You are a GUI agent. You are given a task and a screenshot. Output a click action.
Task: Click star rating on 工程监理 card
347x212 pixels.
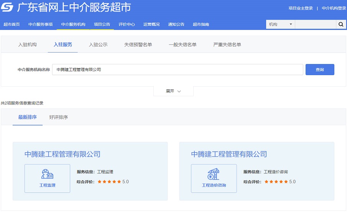109,182
